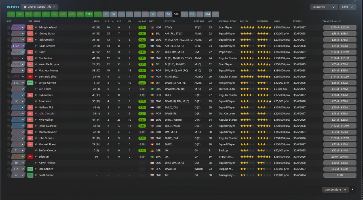The image size is (363, 200).
Task: Click Erling Haaland's ability star rating
Action: click(247, 27)
